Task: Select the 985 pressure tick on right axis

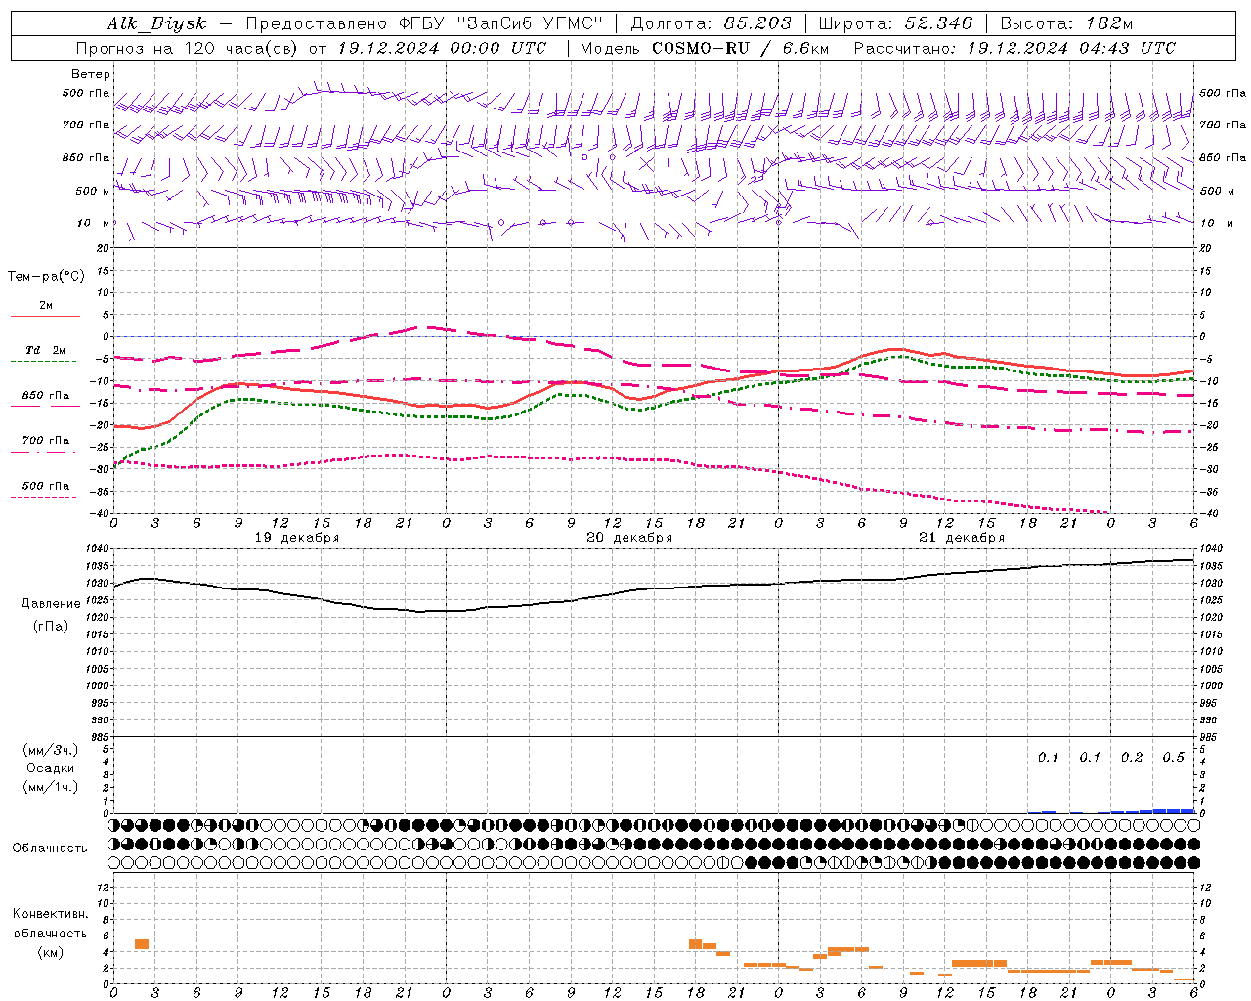Action: coord(1210,737)
